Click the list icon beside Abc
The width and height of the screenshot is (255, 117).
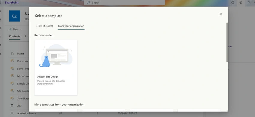[12, 106]
